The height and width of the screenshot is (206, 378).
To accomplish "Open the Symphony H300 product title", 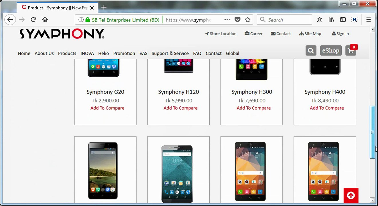I will (252, 92).
